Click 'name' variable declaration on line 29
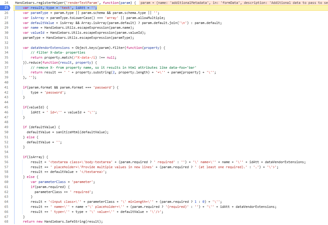This screenshot has width=328, height=225. (x=35, y=28)
